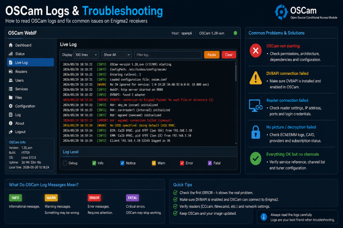343x228 pixels.
Task: Click the yellow WARN badge
Action: (x=51, y=198)
